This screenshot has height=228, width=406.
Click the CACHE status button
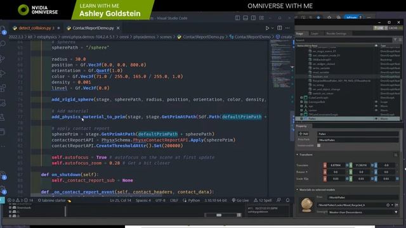395,28
